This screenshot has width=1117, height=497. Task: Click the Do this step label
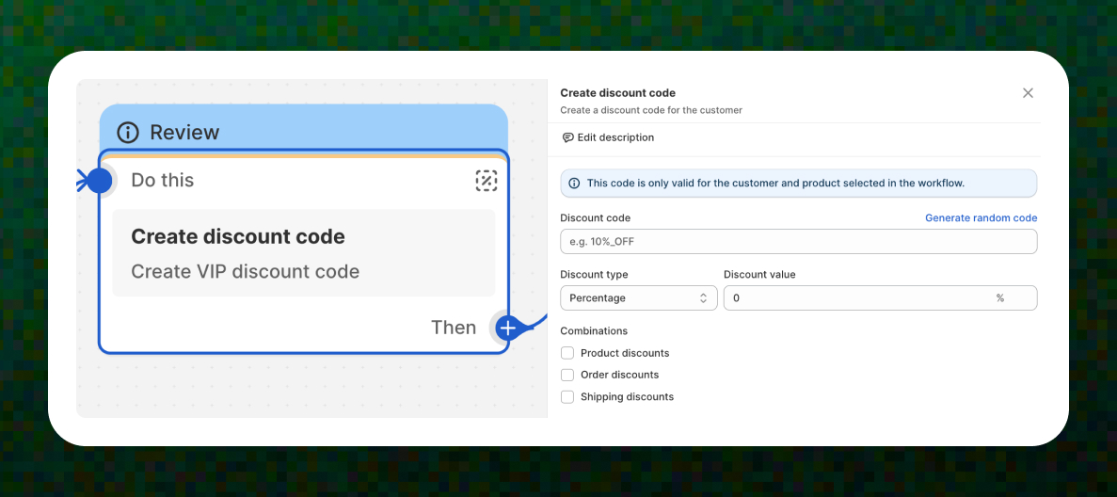pyautogui.click(x=163, y=180)
